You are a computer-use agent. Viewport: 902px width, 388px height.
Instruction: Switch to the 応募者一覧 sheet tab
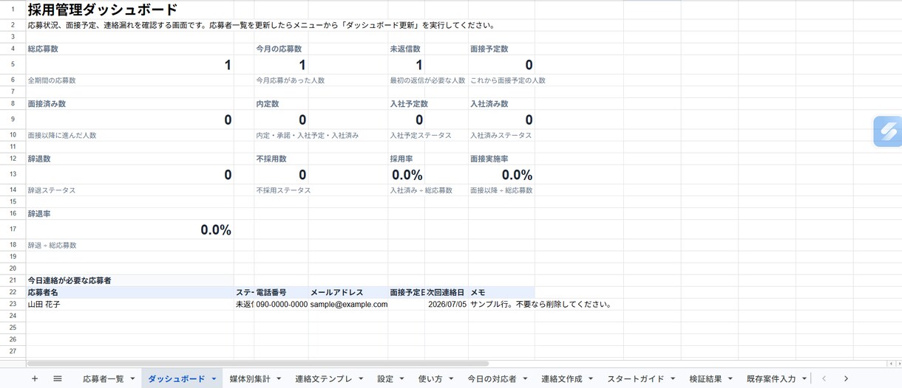tap(104, 378)
